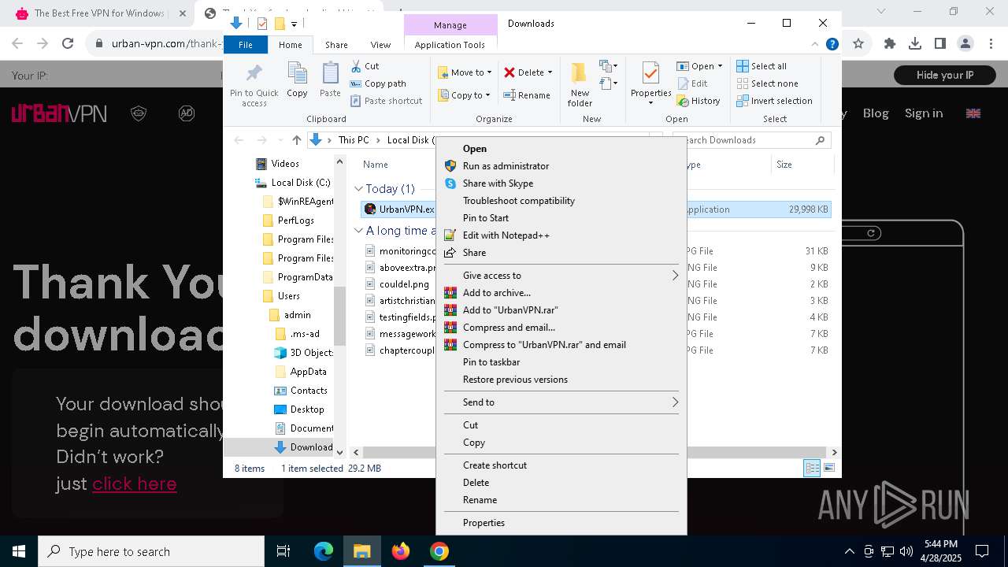Switch to the Share ribbon tab
This screenshot has height=567, width=1008.
[336, 45]
